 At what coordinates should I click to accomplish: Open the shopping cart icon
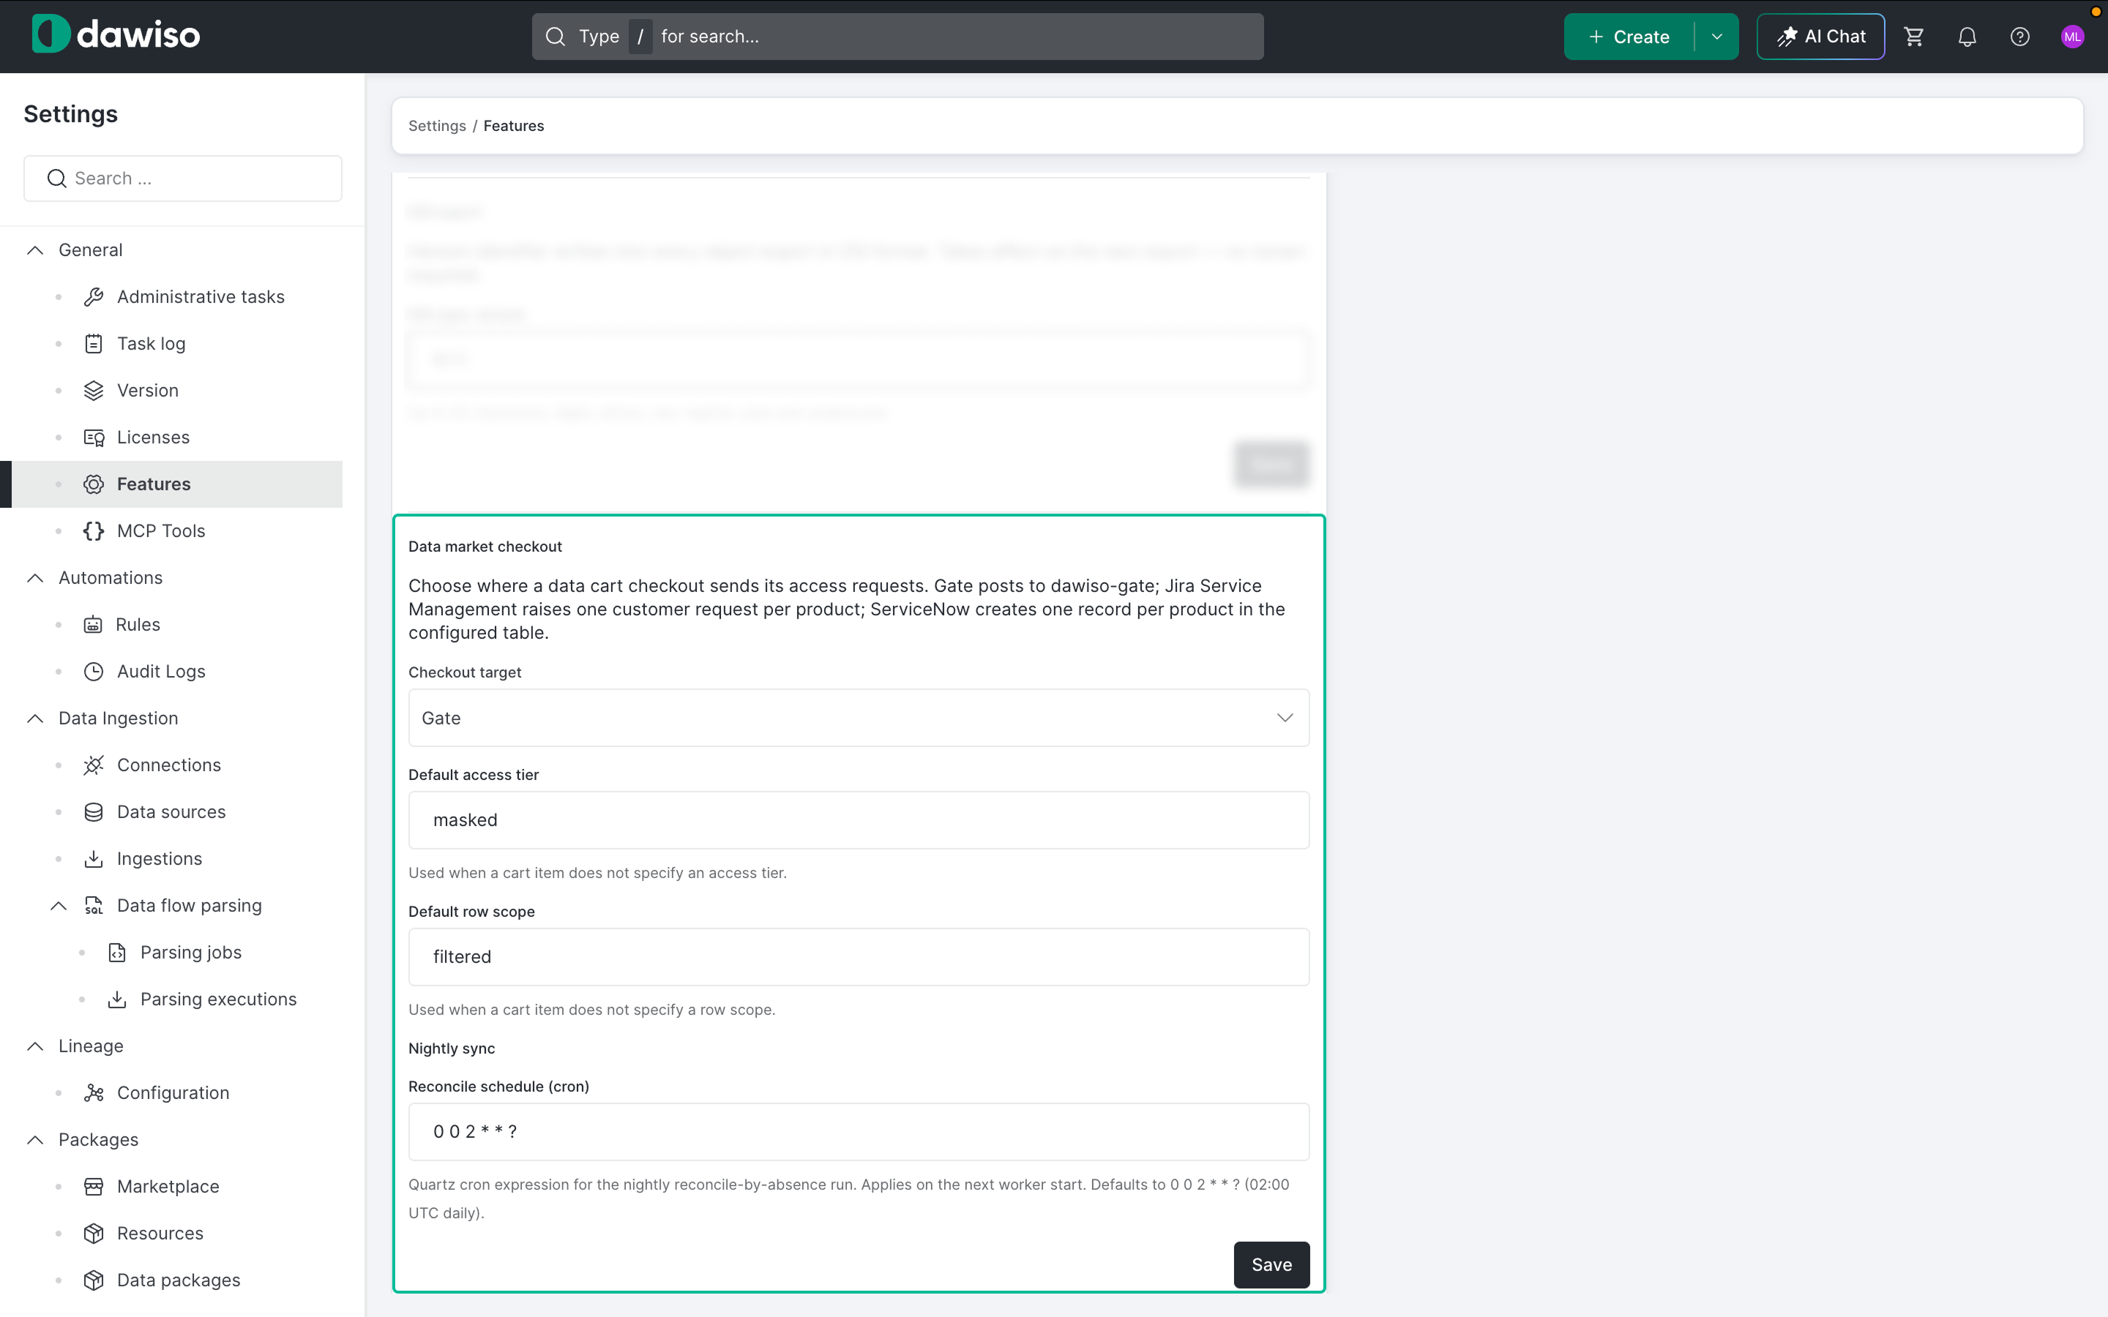pos(1914,37)
